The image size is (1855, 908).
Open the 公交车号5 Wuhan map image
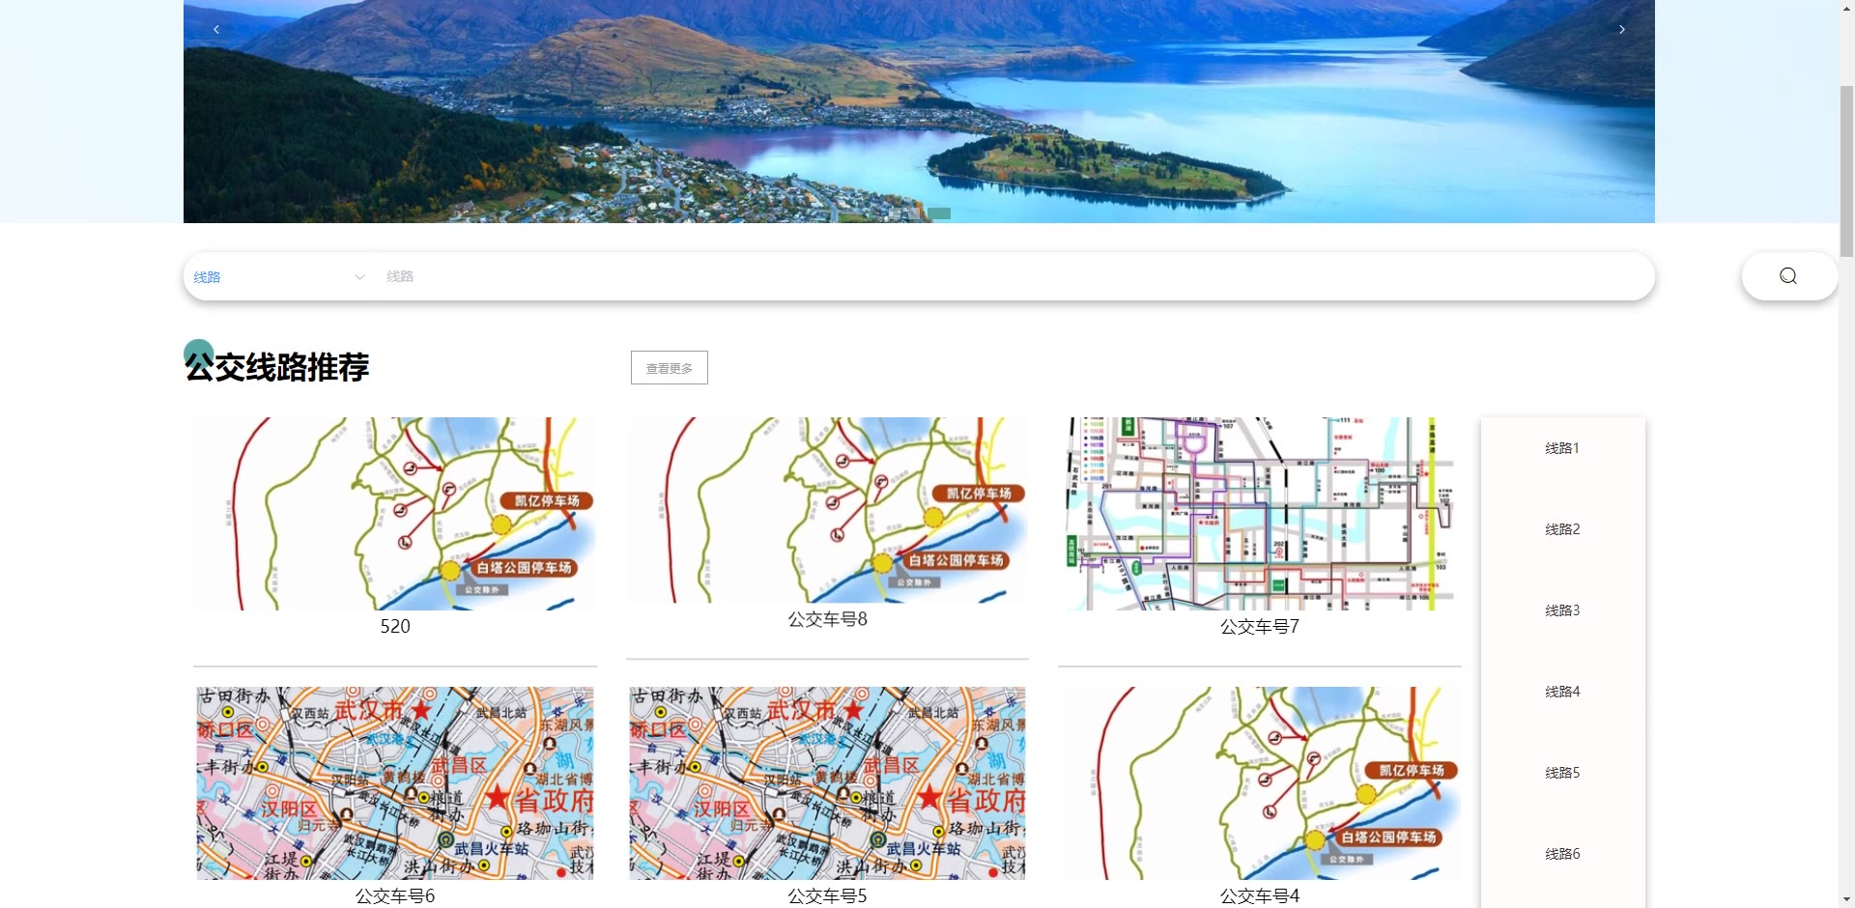(827, 783)
